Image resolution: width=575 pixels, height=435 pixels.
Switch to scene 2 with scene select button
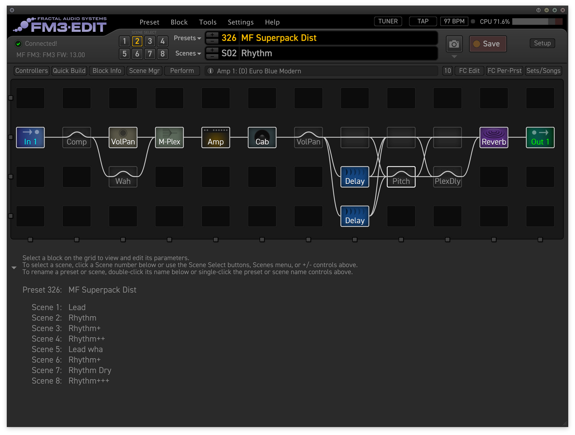(137, 41)
